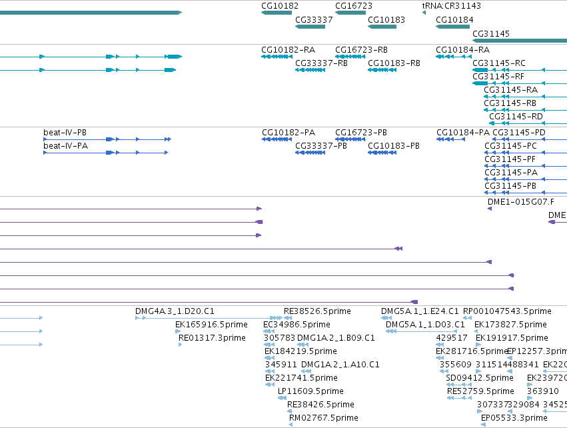567x428 pixels.
Task: Click the CG10183-RB transcript label
Action: [394, 63]
